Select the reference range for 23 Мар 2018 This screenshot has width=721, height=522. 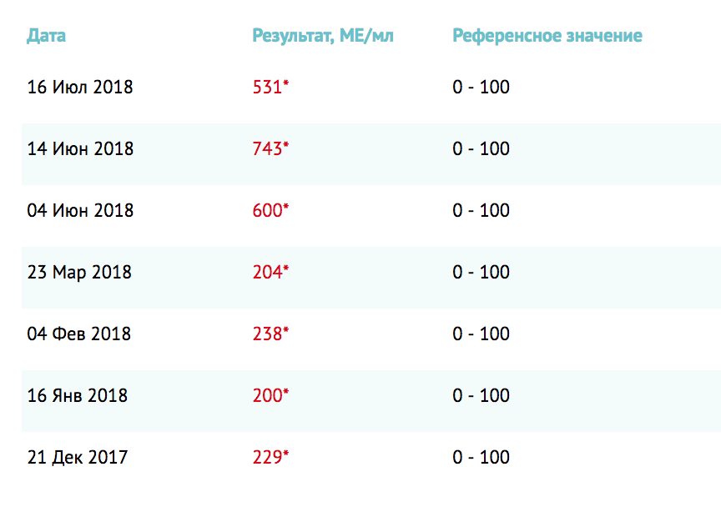pyautogui.click(x=482, y=272)
